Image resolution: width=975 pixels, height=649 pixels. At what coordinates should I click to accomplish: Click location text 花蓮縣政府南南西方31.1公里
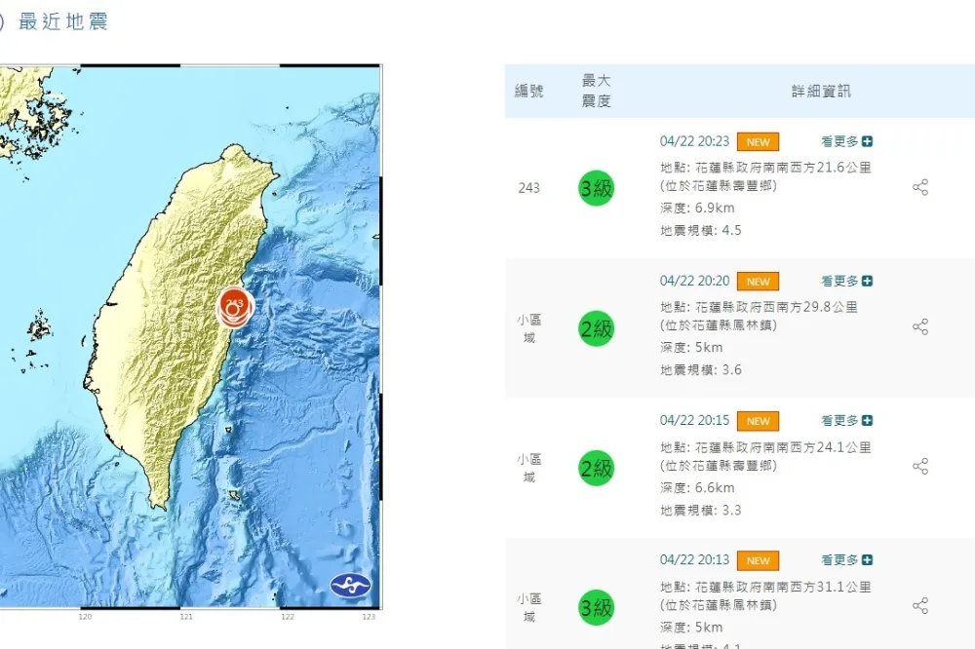784,587
